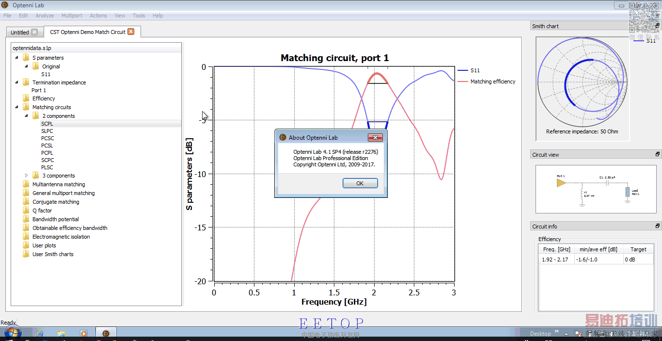Open the Help menu
The height and width of the screenshot is (341, 662).
(158, 16)
